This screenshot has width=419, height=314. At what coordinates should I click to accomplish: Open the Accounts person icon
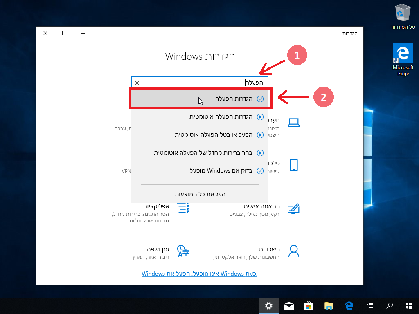click(x=294, y=251)
